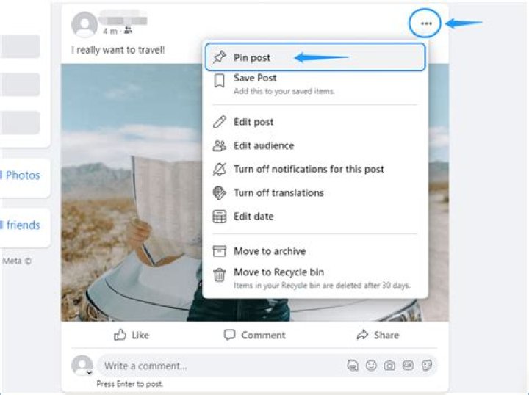
Task: Select Edit post menu entry
Action: (315, 122)
